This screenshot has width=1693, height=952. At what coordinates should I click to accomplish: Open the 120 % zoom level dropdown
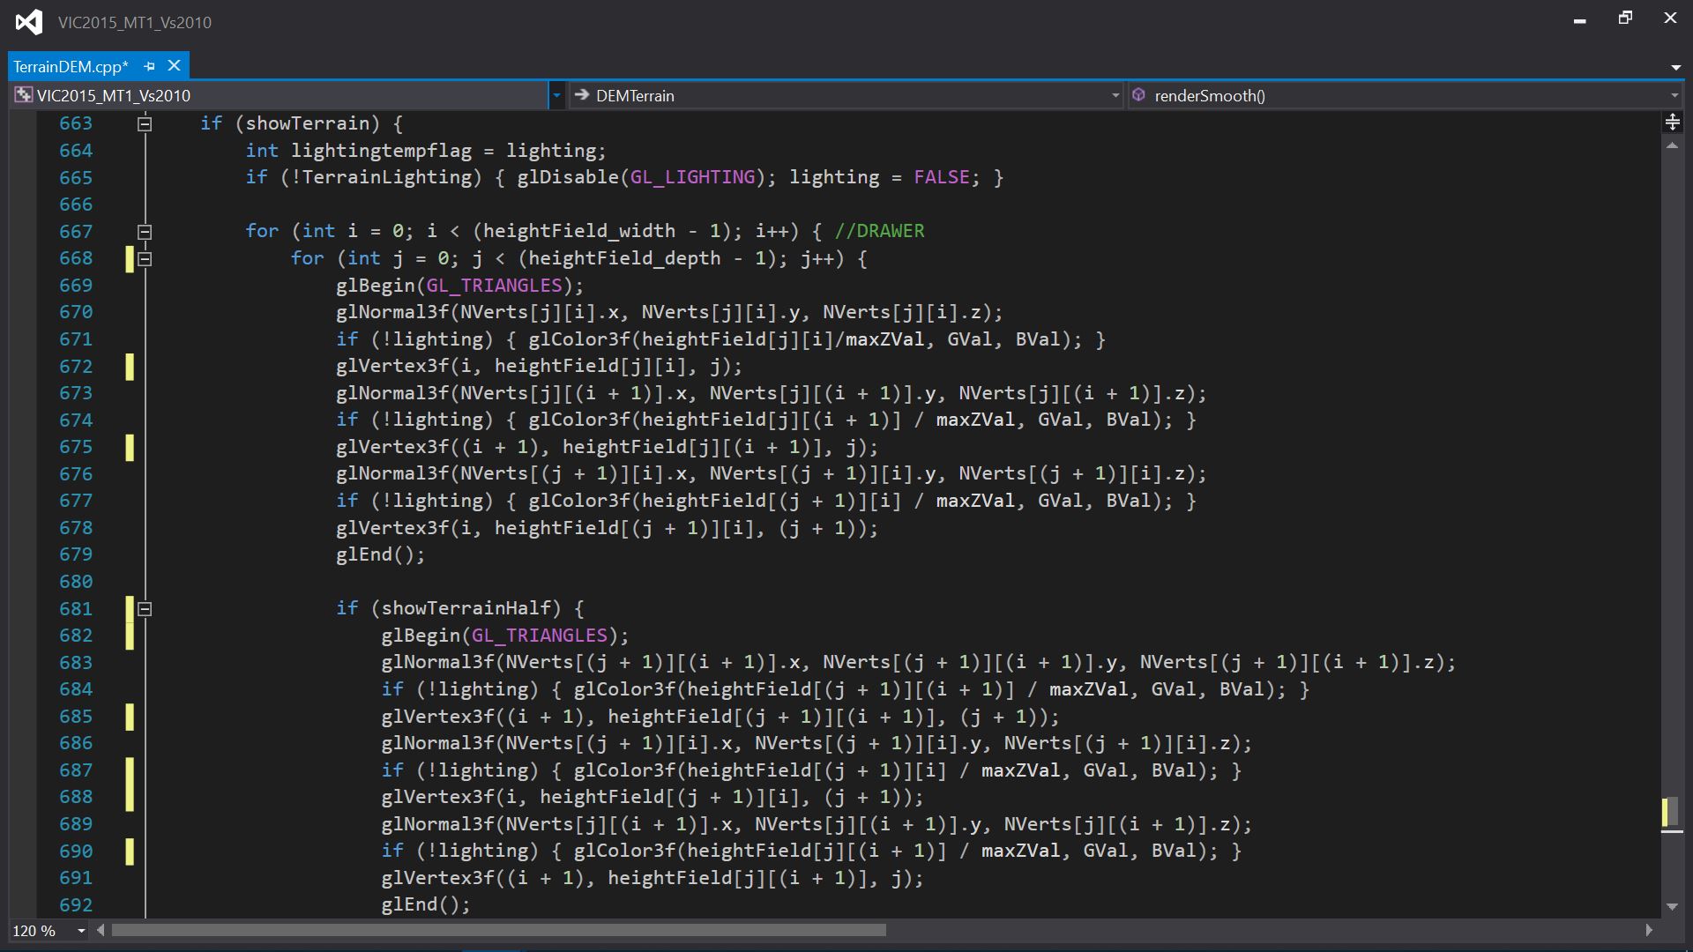tap(81, 931)
